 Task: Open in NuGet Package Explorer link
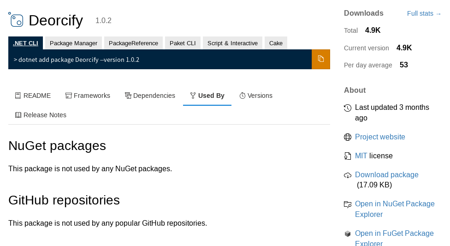[x=395, y=209]
